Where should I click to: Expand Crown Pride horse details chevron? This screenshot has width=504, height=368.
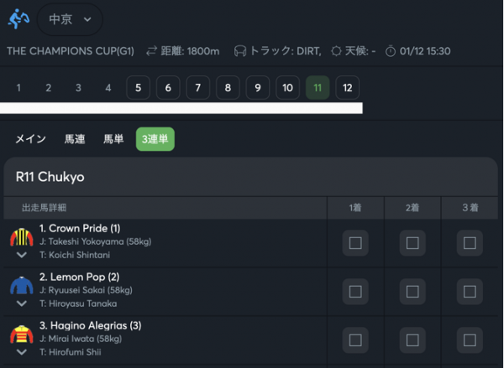pos(22,255)
